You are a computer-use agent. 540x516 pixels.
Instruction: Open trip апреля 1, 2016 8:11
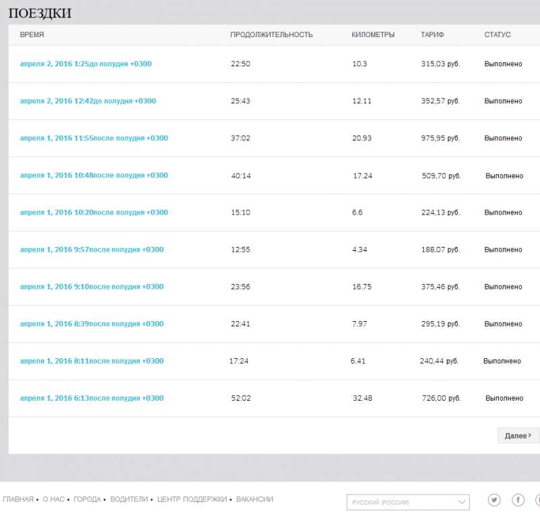coord(92,361)
